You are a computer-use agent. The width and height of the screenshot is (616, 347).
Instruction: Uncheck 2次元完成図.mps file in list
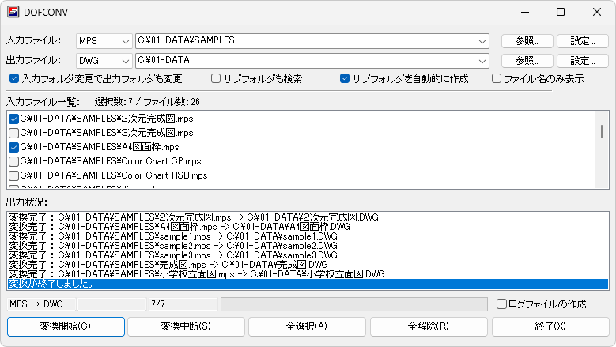coord(13,119)
